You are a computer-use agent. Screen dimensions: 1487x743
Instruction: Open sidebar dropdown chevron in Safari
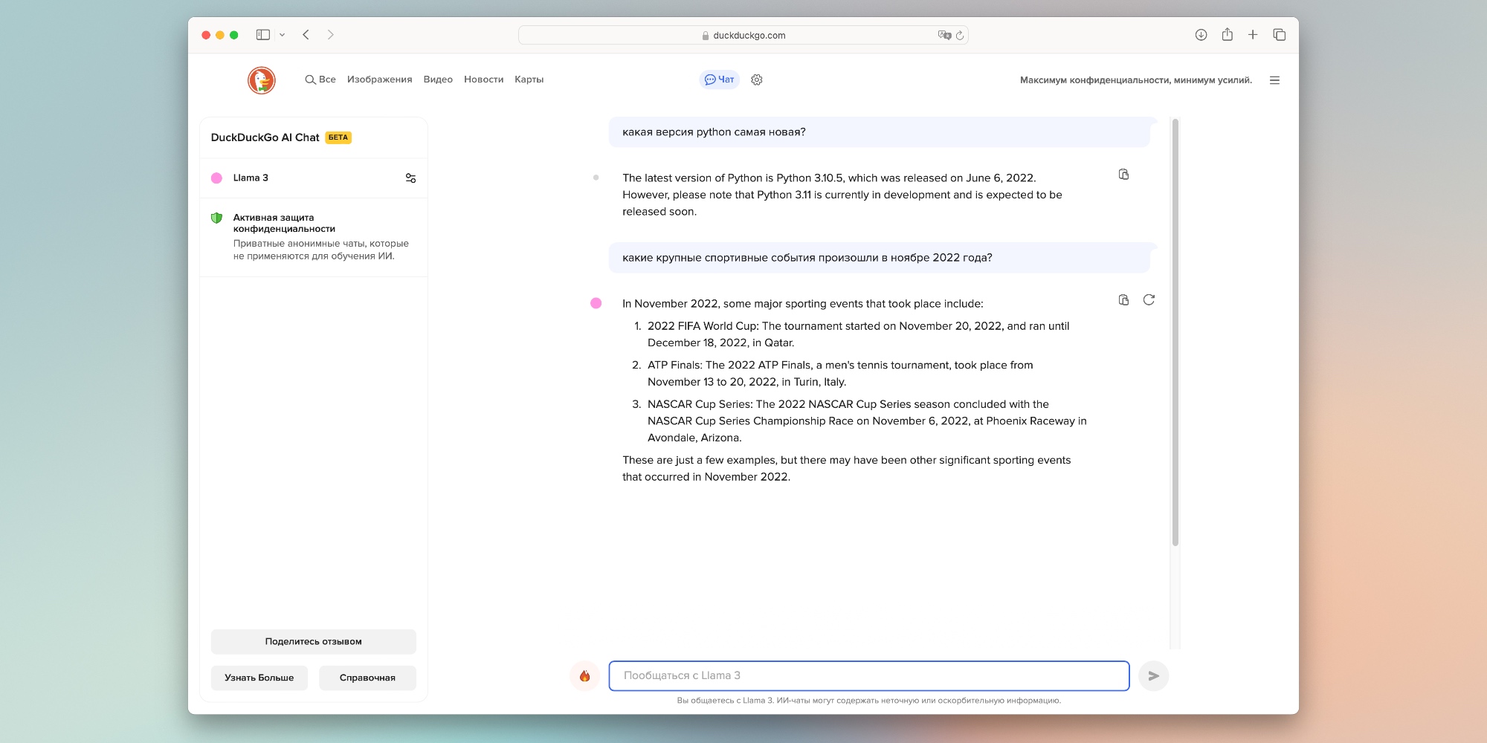[x=281, y=34]
